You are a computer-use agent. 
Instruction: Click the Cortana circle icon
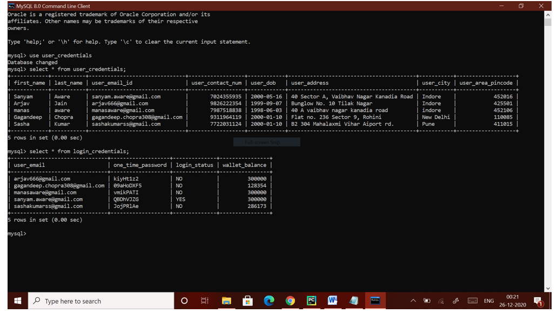coord(184,301)
